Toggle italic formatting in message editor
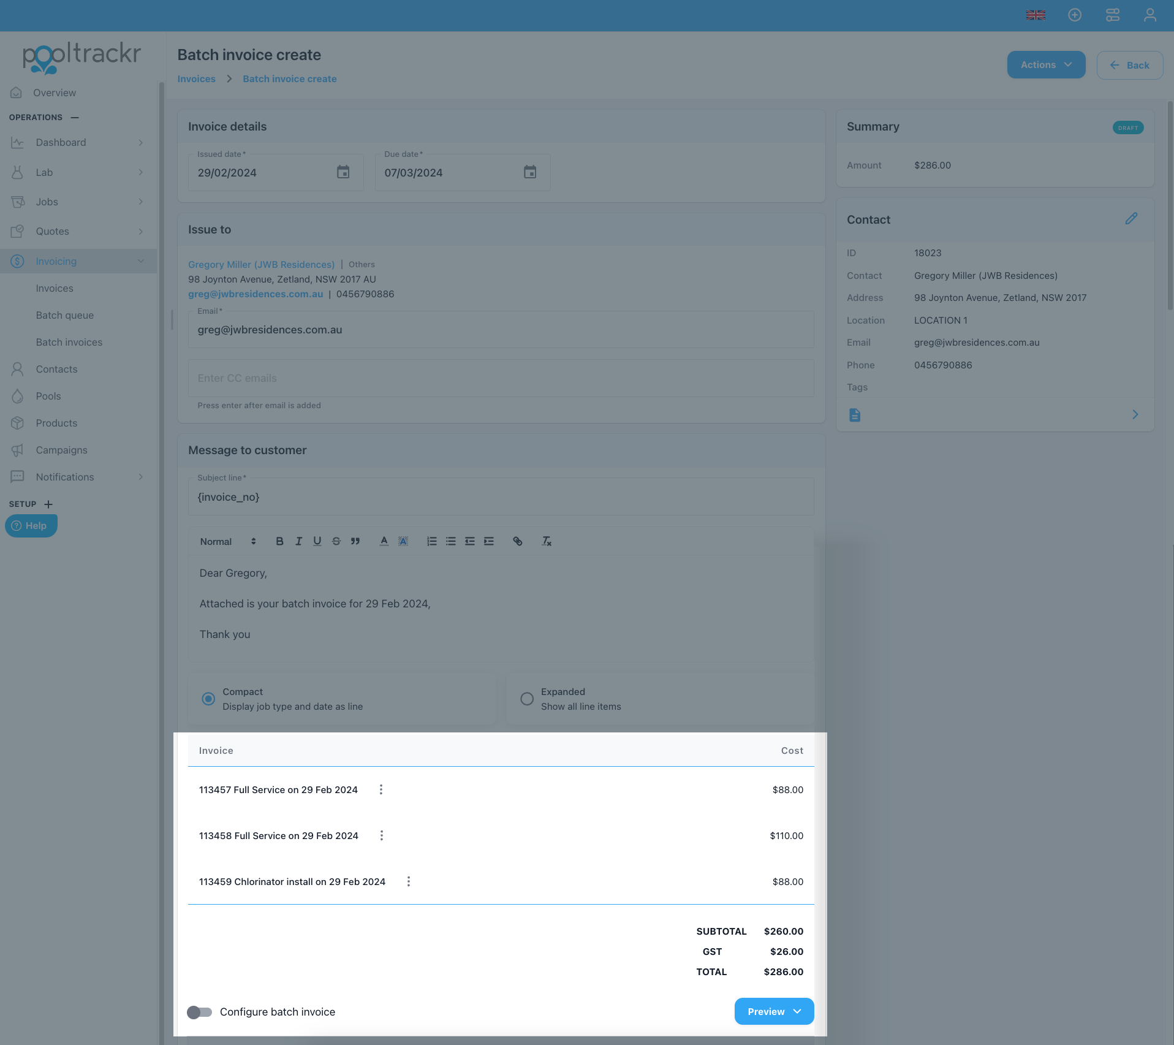The height and width of the screenshot is (1045, 1174). tap(298, 541)
